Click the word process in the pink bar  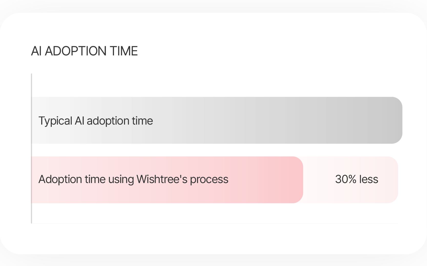coord(209,180)
